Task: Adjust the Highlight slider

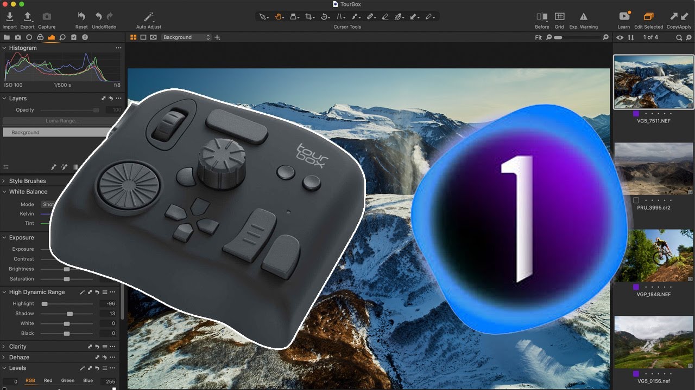Action: pyautogui.click(x=67, y=304)
